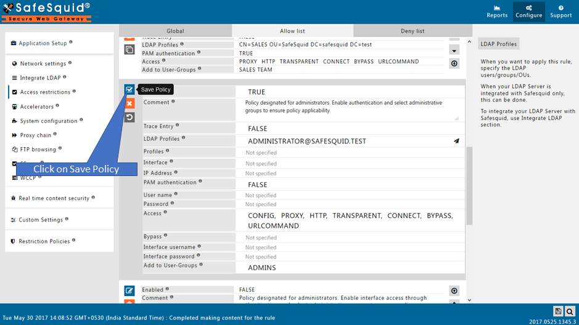Image resolution: width=579 pixels, height=325 pixels.
Task: Click the IP Address Not specified field
Action: click(x=350, y=174)
